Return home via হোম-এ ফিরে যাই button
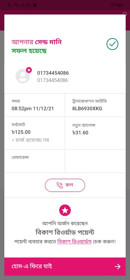 point(65,267)
